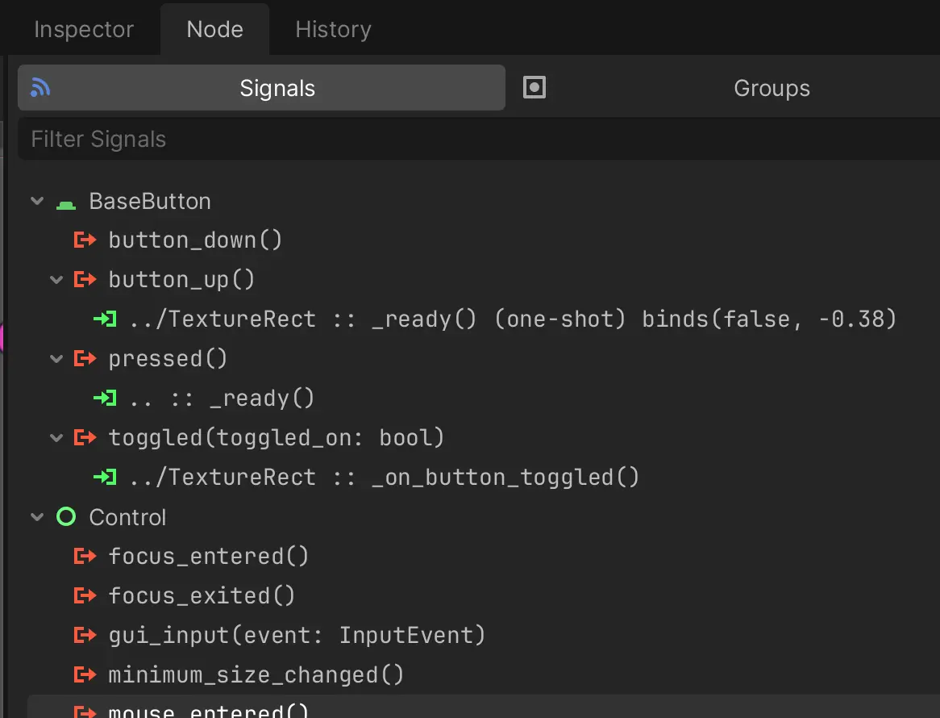Click the signal broadcast icon beside Signals
The height and width of the screenshot is (718, 940).
tap(39, 87)
